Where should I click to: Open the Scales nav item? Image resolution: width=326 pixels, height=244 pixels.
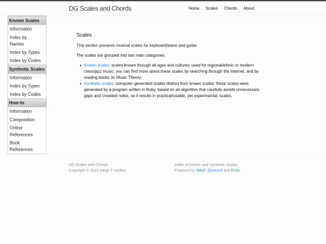tap(212, 8)
